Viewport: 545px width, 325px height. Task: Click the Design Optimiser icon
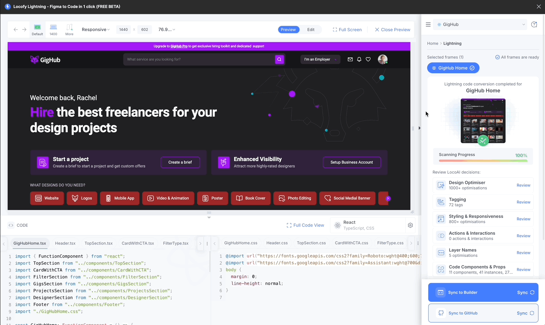click(441, 185)
